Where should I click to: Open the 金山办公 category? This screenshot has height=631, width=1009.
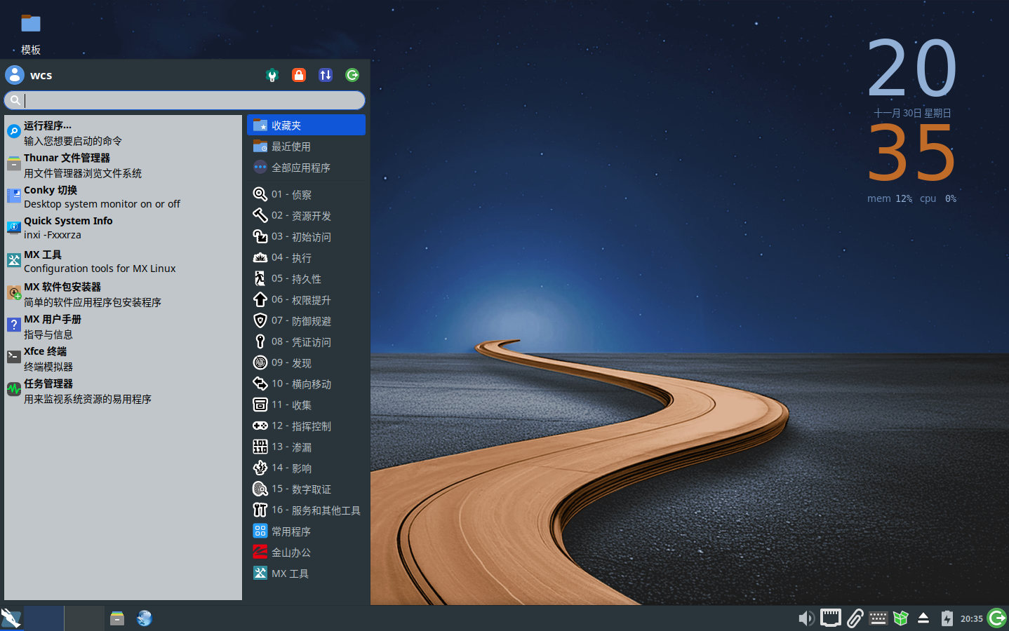(306, 552)
